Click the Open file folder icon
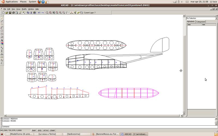Image resolution: width=218 pixels, height=136 pixels. [x=7, y=13]
